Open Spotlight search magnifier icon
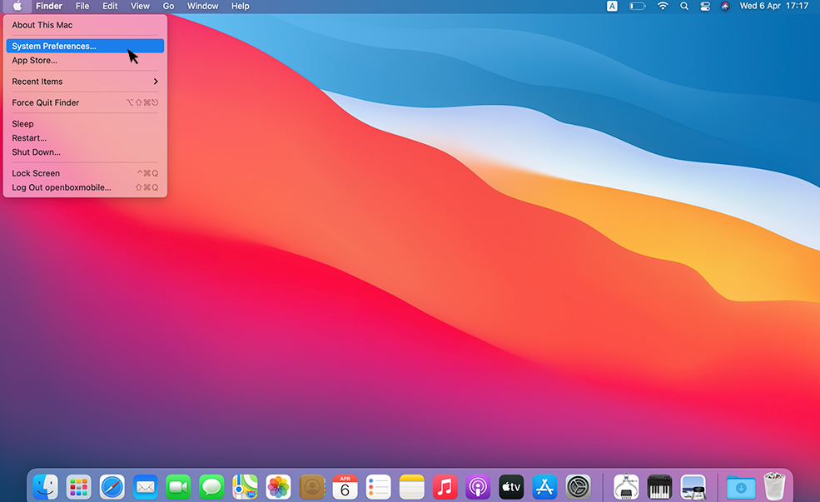820x502 pixels. 684,7
